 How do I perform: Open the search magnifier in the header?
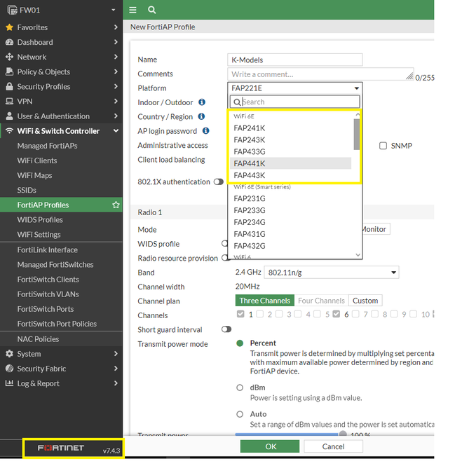(151, 10)
